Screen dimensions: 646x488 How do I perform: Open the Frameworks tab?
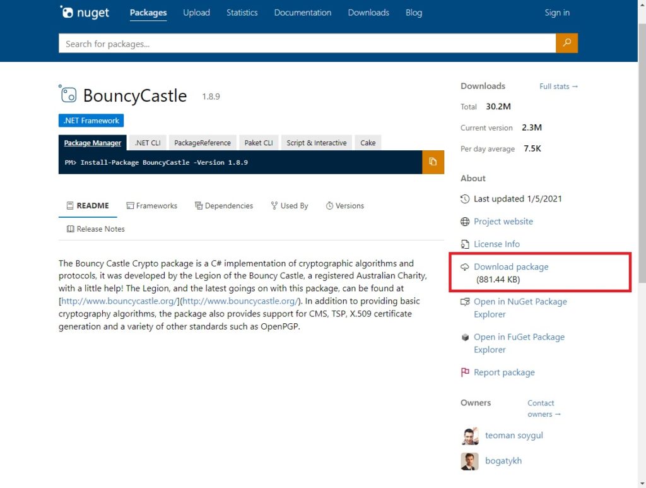tap(151, 206)
